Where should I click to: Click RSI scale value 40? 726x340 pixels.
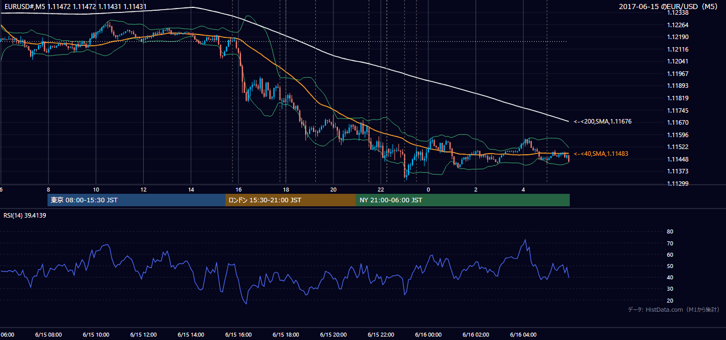670,277
